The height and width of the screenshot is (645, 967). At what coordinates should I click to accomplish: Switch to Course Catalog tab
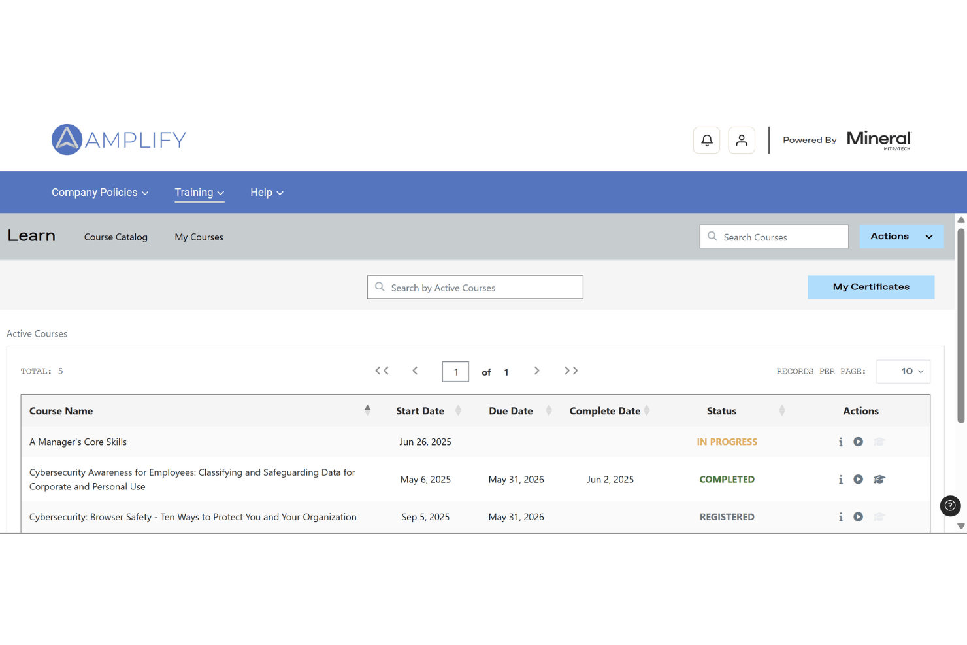[x=116, y=237]
